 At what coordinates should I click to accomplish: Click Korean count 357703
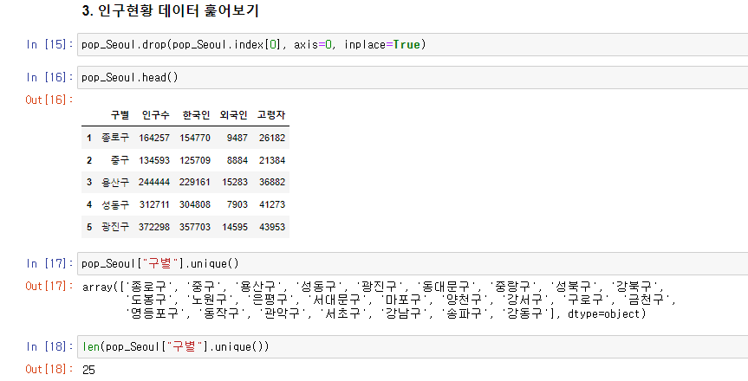coord(195,227)
